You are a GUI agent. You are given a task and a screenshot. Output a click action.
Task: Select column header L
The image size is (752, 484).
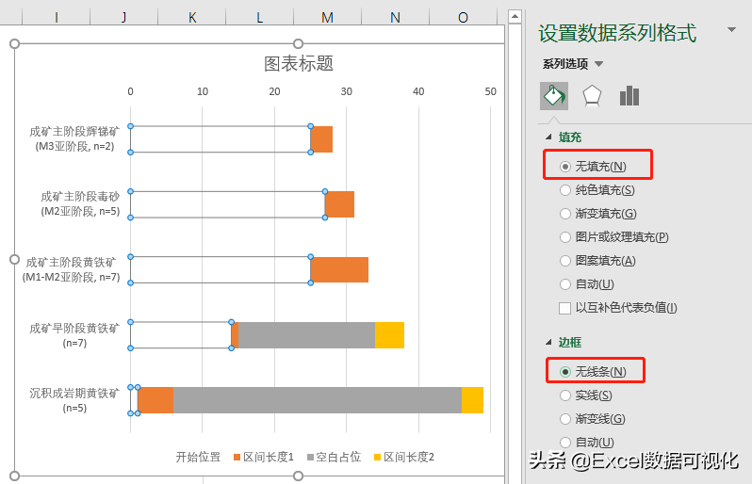pos(259,18)
